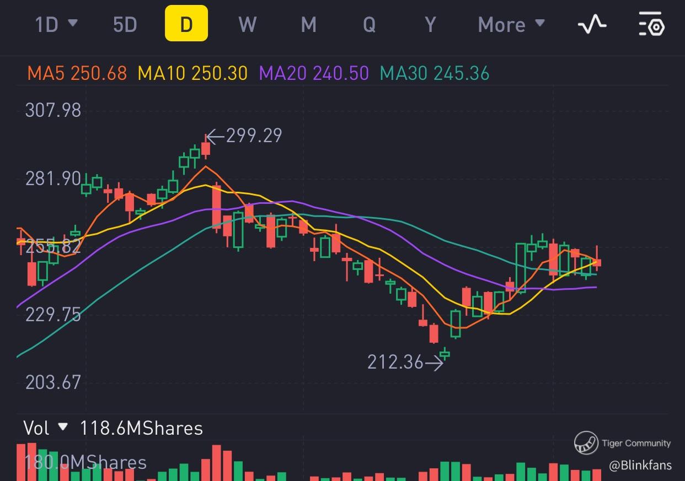The width and height of the screenshot is (685, 481).
Task: Tap the 307.98 price axis label
Action: click(x=53, y=110)
